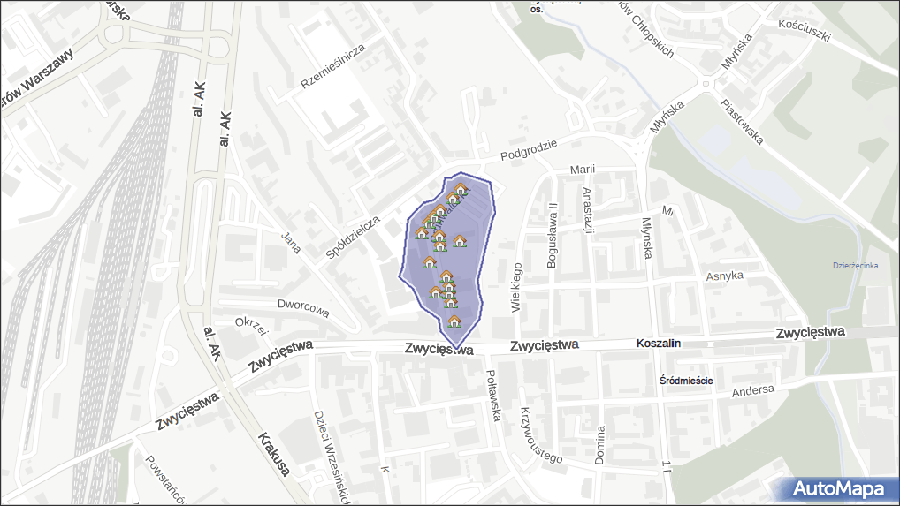Select the Podgrodzie street label
Image resolution: width=900 pixels, height=506 pixels.
[x=528, y=149]
